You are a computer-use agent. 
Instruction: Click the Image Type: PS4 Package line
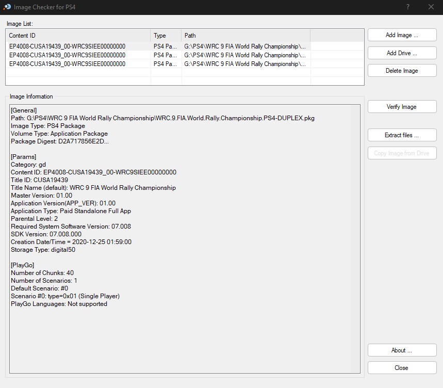48,126
